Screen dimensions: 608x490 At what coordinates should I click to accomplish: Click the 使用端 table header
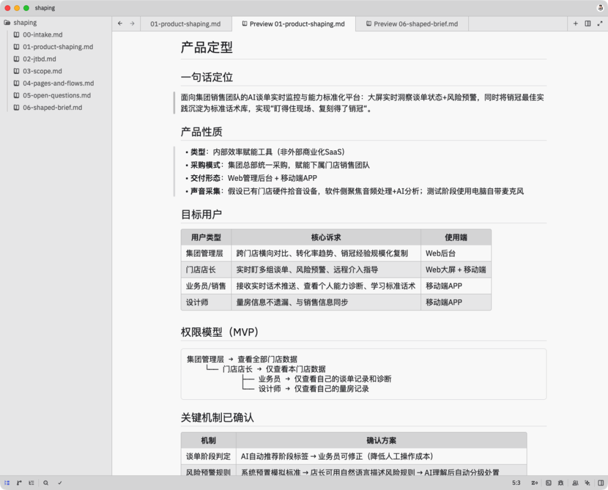tap(456, 238)
